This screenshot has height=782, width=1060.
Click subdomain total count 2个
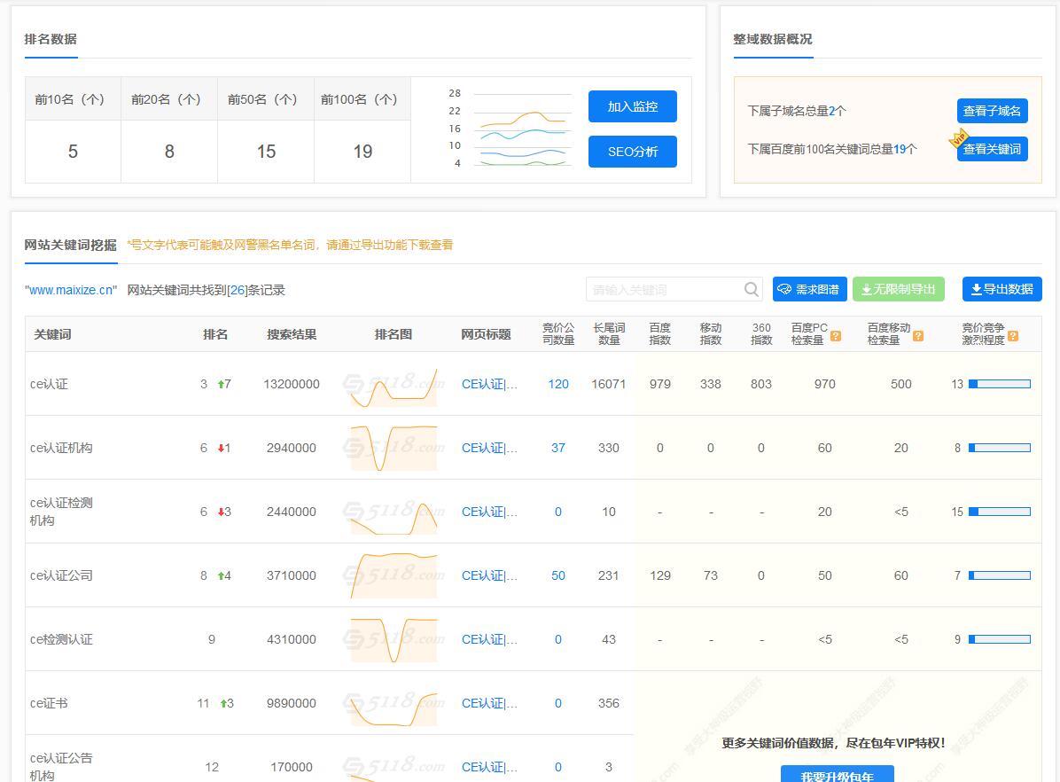point(837,111)
